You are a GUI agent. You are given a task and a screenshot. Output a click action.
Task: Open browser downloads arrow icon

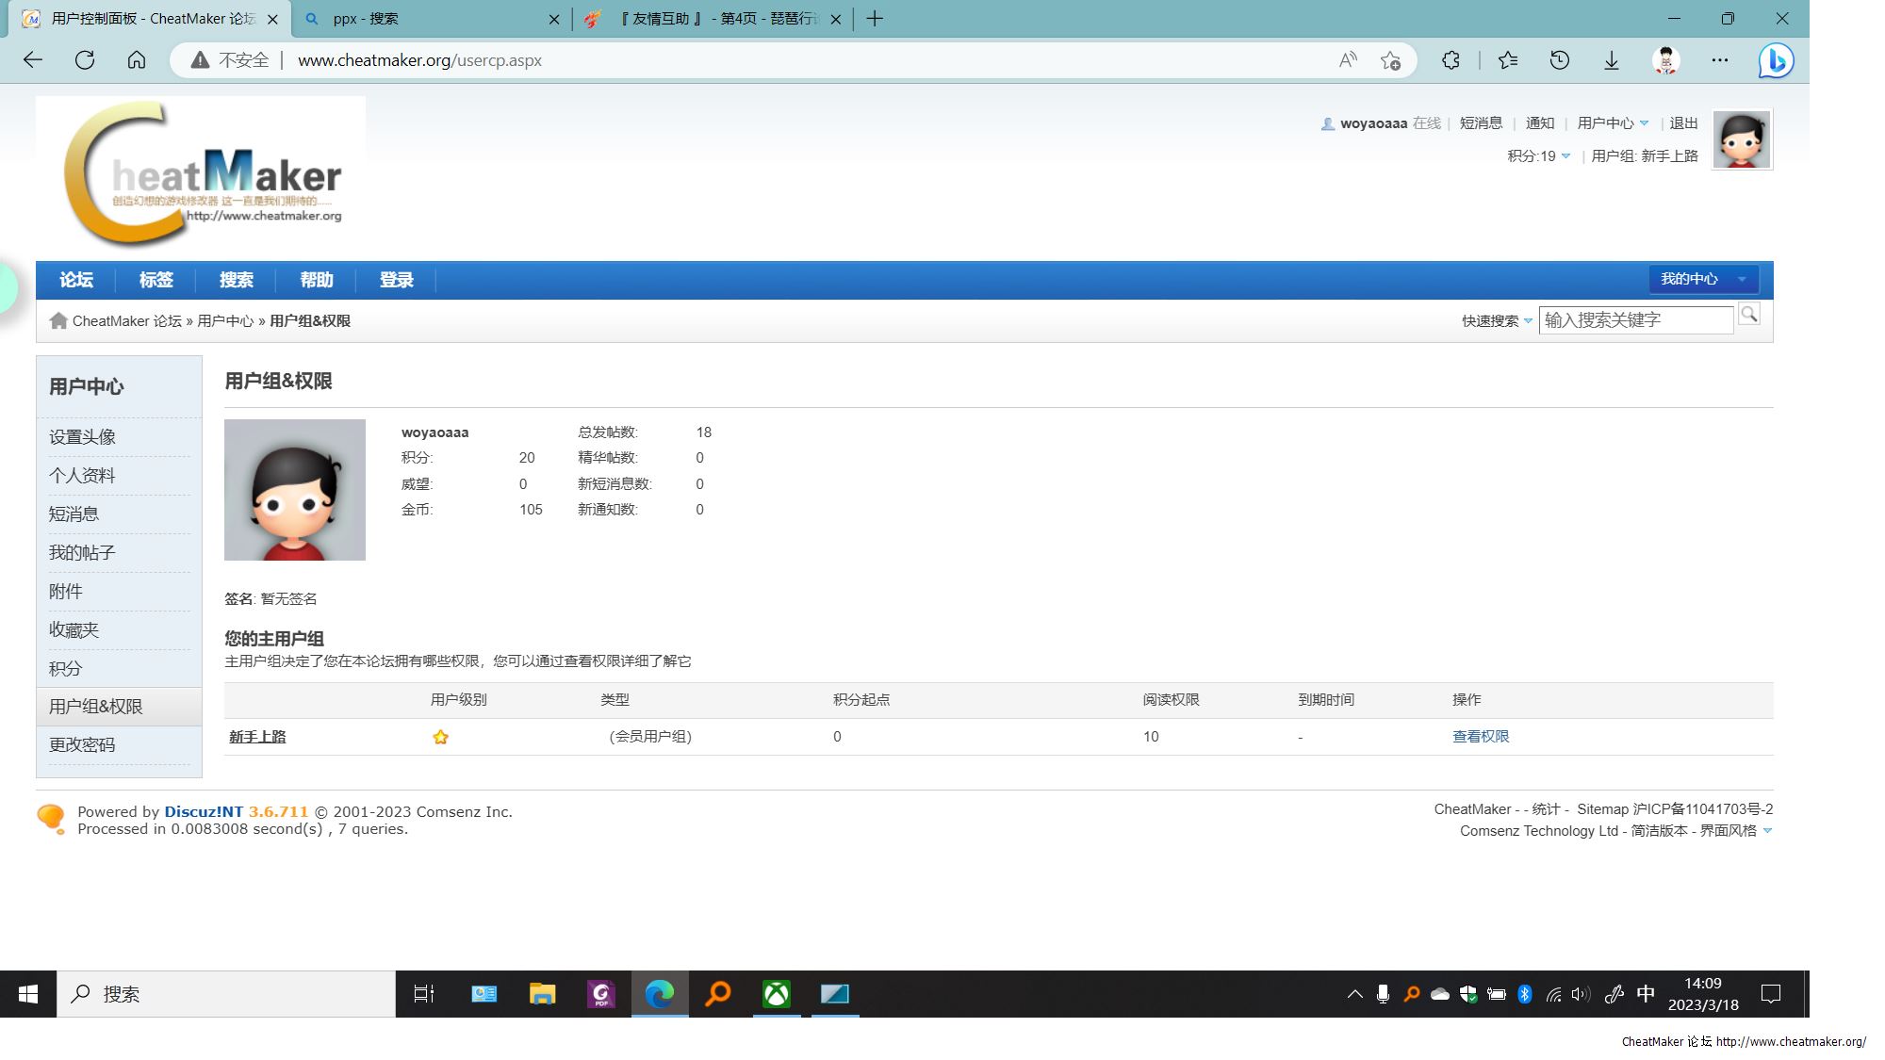point(1612,60)
